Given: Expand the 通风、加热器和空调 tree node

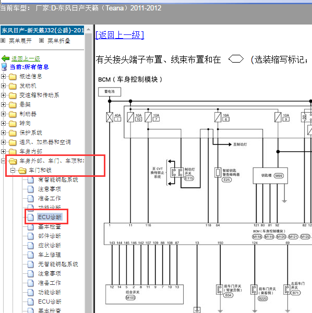Looking at the screenshot, I should click(3, 142).
